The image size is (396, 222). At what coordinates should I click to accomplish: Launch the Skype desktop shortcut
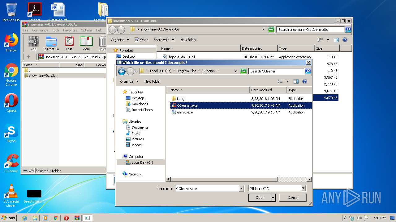11,133
